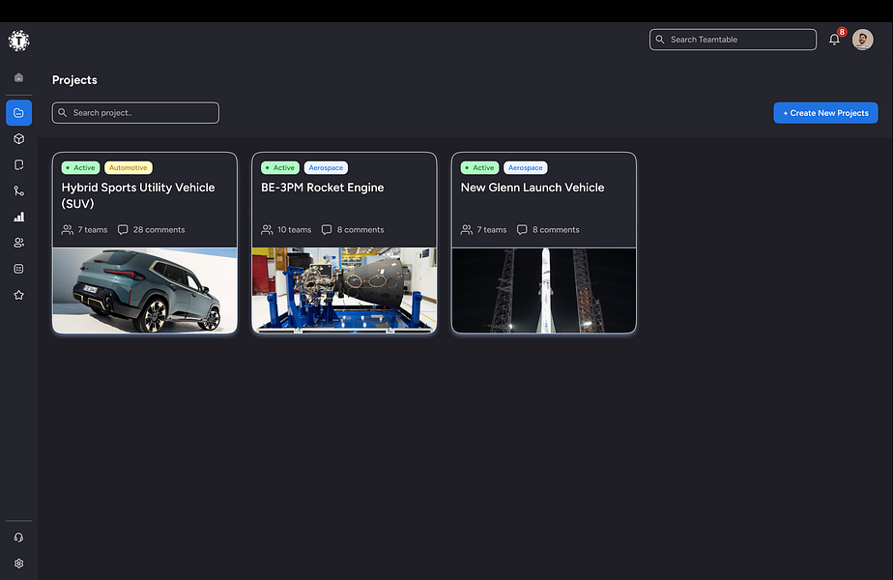
Task: Open the bar chart analytics icon
Action: 18,217
